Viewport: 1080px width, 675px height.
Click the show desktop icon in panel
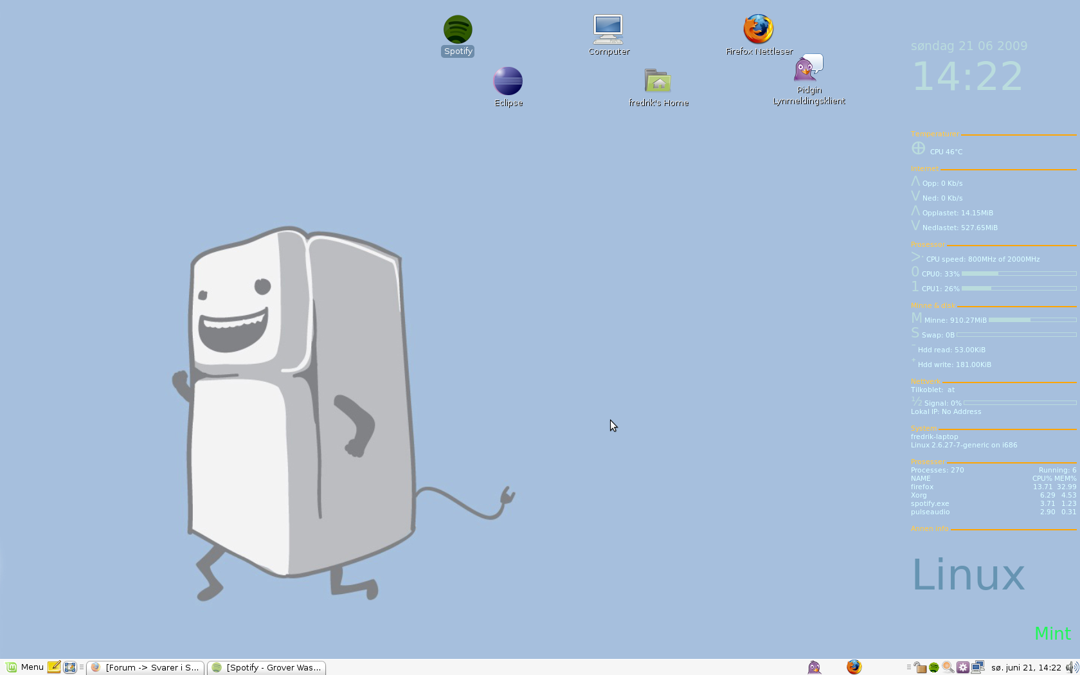click(70, 667)
